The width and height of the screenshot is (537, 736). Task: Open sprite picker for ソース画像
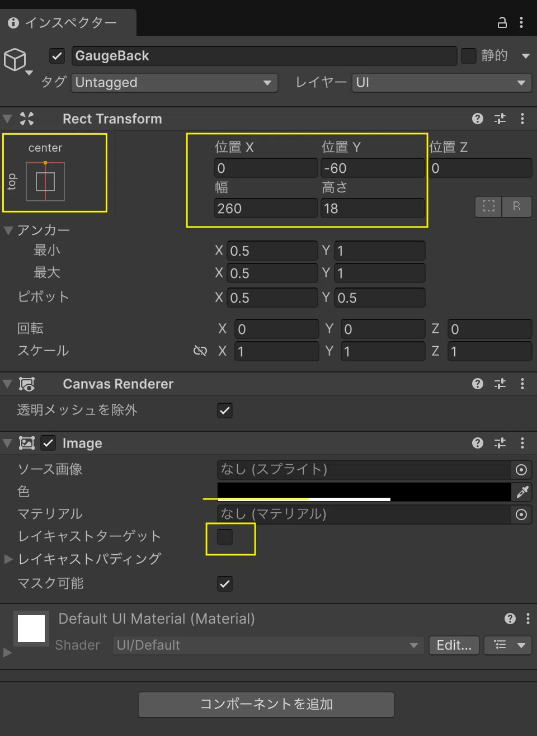[x=521, y=470]
